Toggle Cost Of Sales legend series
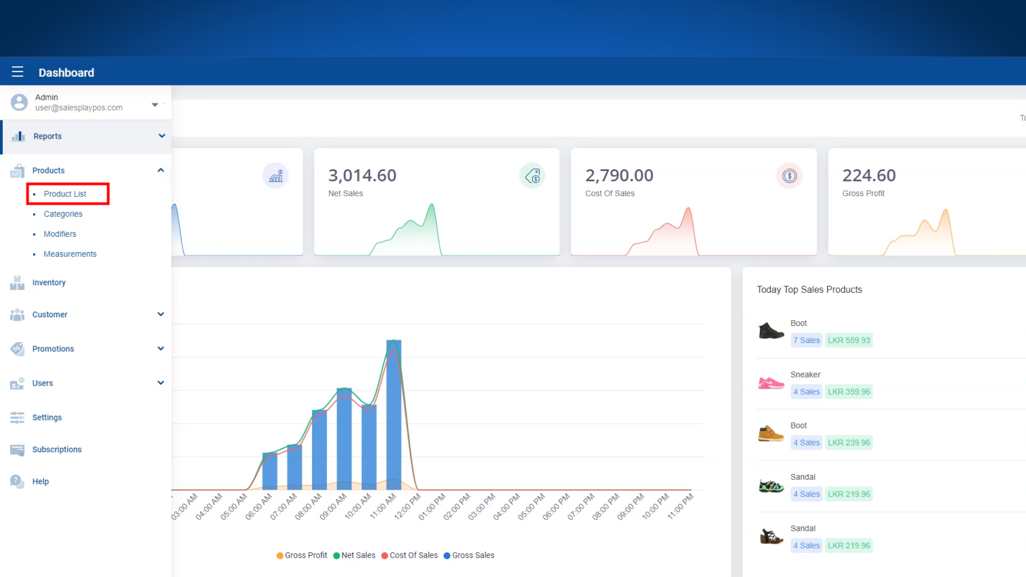 (x=409, y=555)
